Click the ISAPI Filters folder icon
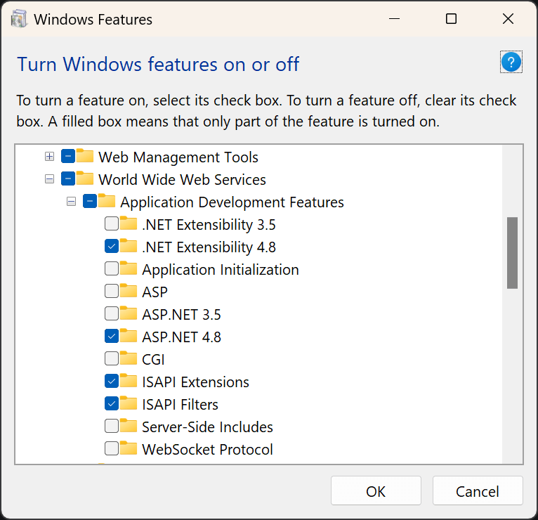 (x=129, y=403)
